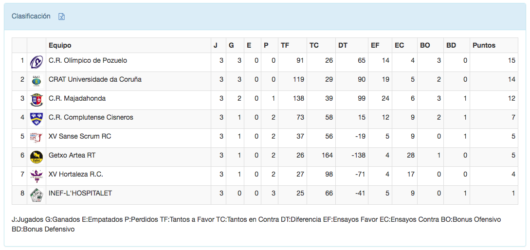Click Majadahonda's points value of 12
Image resolution: width=530 pixels, height=250 pixels.
tap(511, 99)
